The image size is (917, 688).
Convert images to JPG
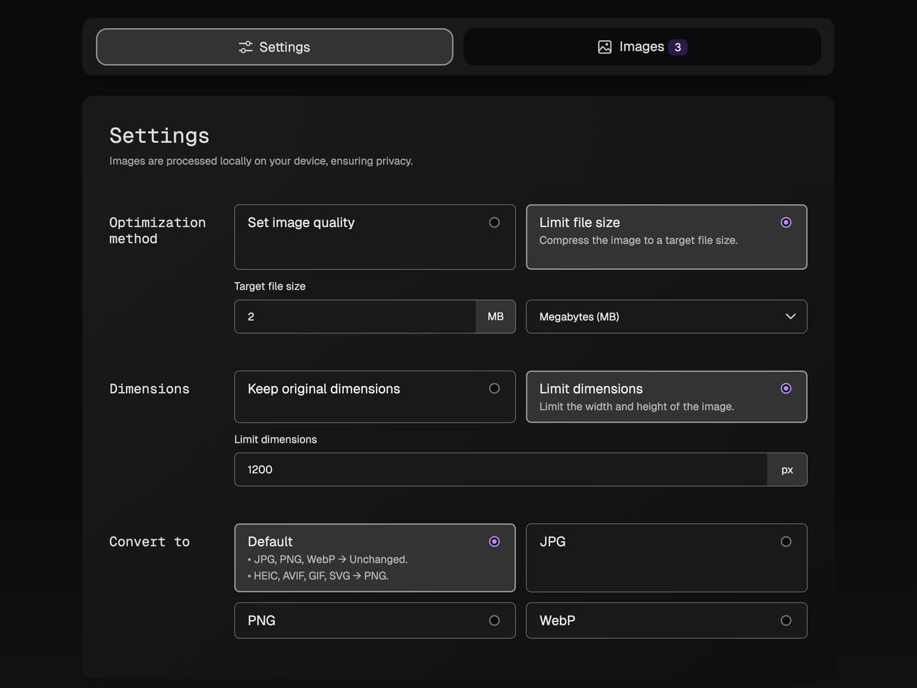[x=666, y=557]
